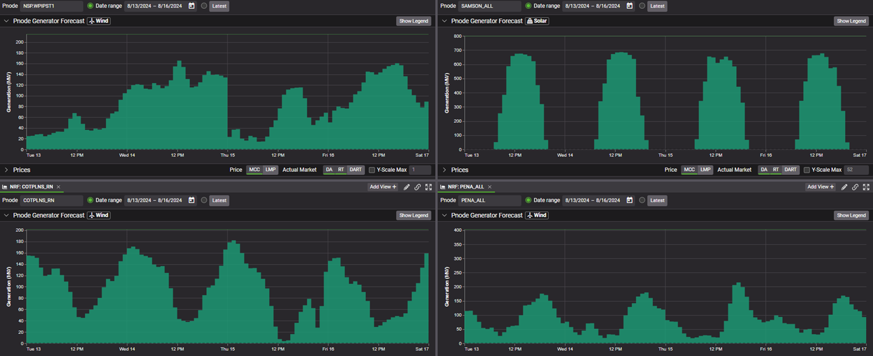Click Y-Scale Max value field showing 52
Viewport: 873px width, 356px height.
coord(857,170)
